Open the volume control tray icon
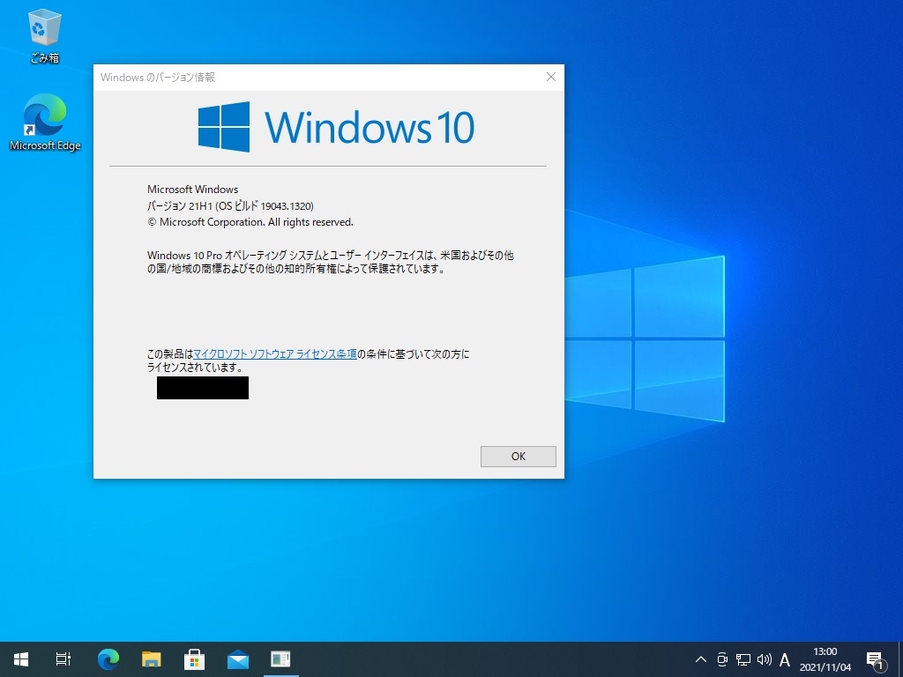 765,659
